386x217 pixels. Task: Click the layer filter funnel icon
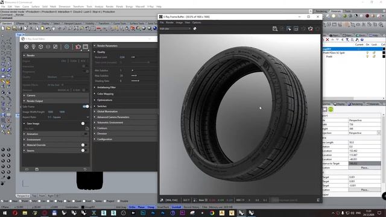pyautogui.click(x=347, y=40)
